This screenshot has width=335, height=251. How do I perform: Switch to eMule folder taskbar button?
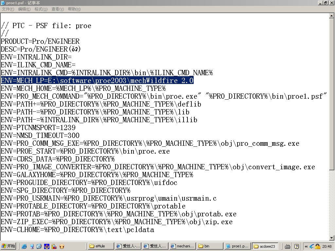(x=101, y=246)
